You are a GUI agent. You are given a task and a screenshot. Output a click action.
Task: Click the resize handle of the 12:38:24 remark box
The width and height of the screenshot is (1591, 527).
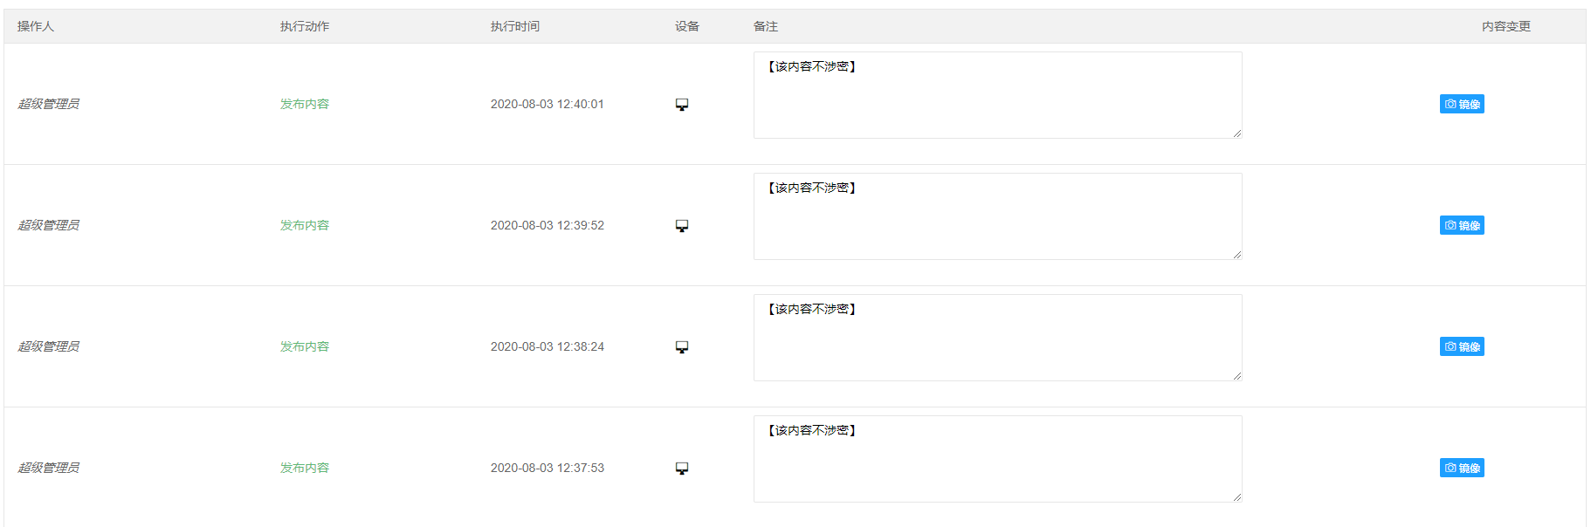coord(1237,376)
